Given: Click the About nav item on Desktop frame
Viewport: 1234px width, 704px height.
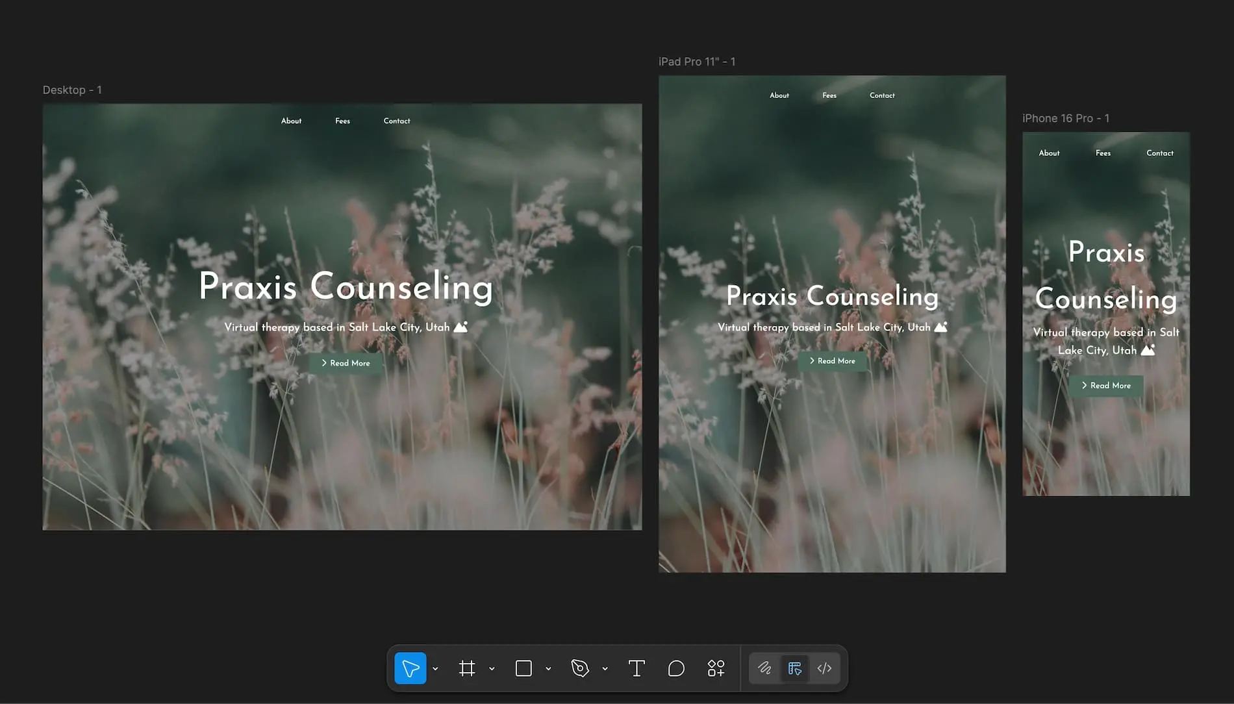Looking at the screenshot, I should [x=291, y=120].
